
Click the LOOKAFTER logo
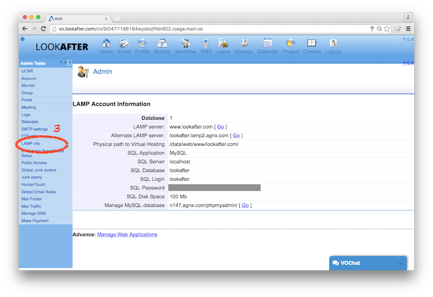62,47
